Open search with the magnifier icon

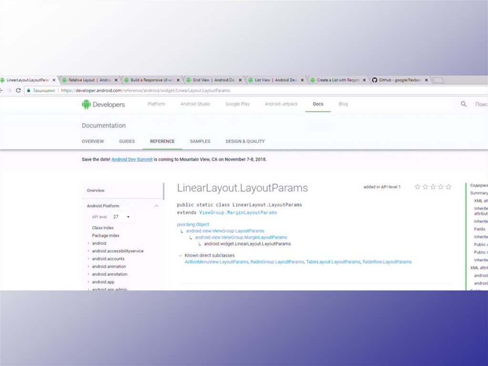point(463,104)
